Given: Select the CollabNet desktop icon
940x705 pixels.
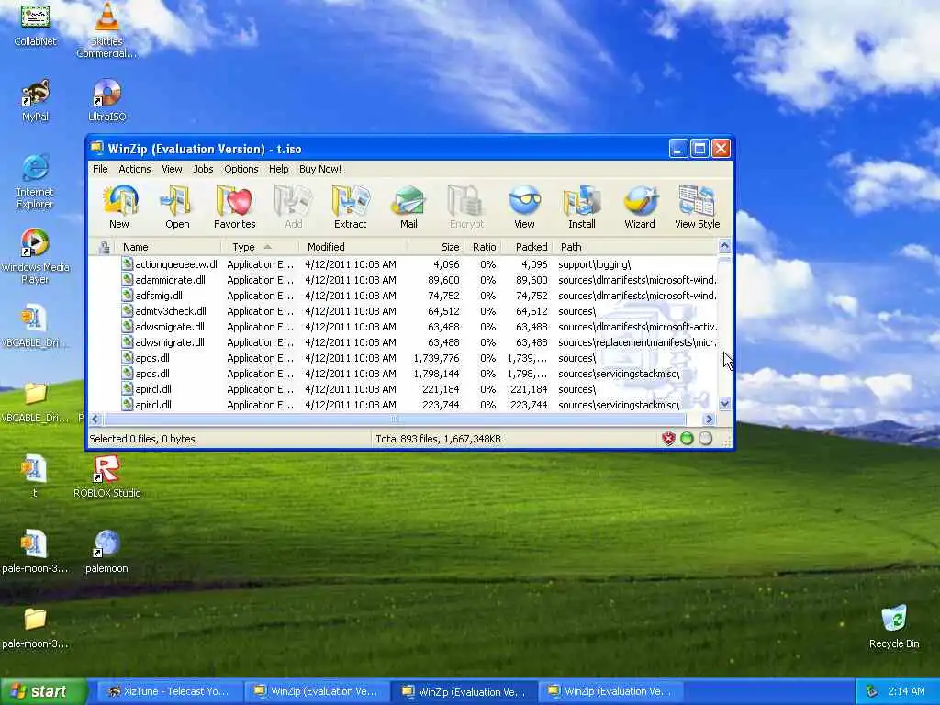Looking at the screenshot, I should pyautogui.click(x=36, y=24).
